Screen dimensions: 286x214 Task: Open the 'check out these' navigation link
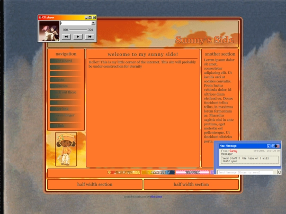coord(66,94)
